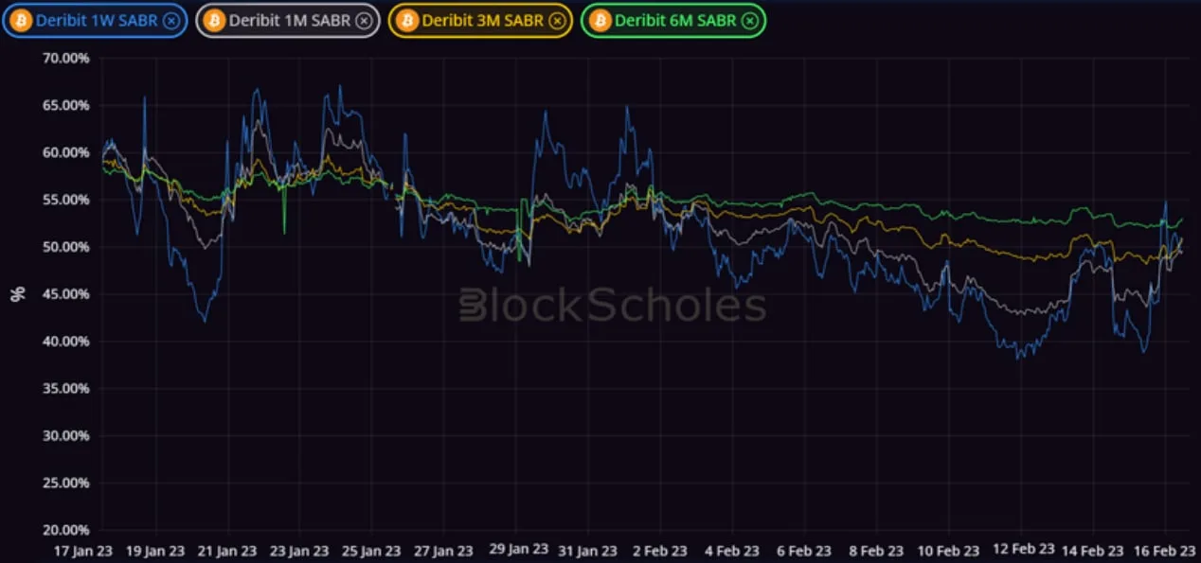This screenshot has width=1201, height=563.
Task: Click the 55.00% y-axis label
Action: 66,201
